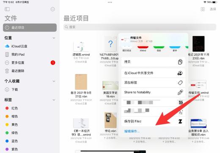Click the iCloud share people icon
This screenshot has width=220, height=153.
[180, 73]
